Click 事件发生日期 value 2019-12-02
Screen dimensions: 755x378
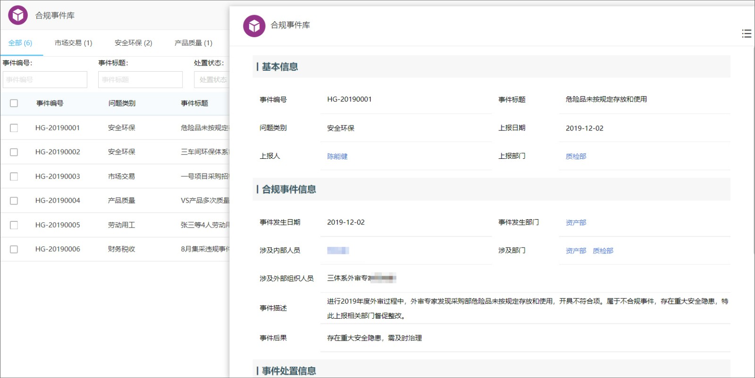346,222
